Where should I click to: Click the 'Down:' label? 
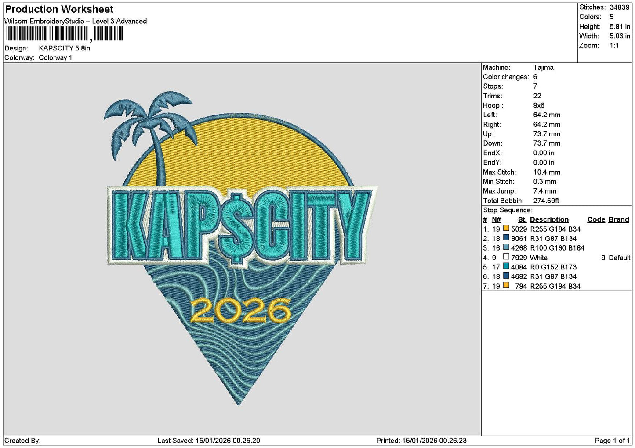(x=492, y=143)
